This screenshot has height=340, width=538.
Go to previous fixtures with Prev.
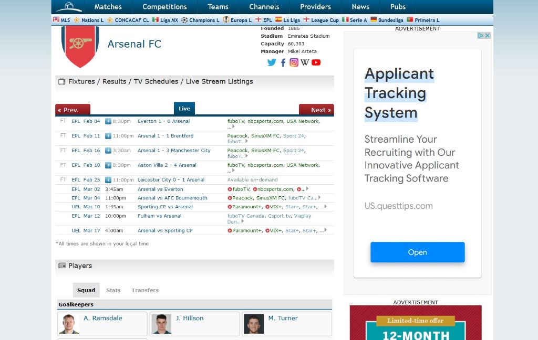coord(73,110)
